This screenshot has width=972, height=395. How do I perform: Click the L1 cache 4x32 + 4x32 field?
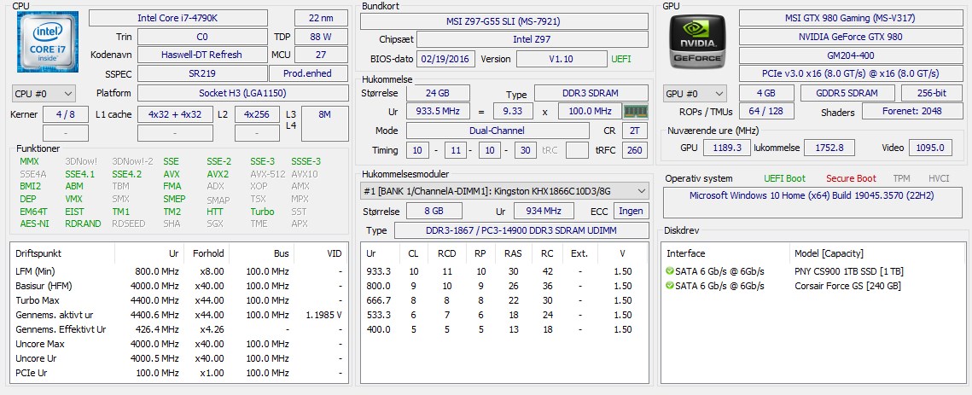[x=174, y=114]
